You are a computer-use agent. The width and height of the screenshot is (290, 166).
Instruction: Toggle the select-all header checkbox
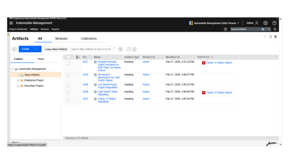coord(68,57)
